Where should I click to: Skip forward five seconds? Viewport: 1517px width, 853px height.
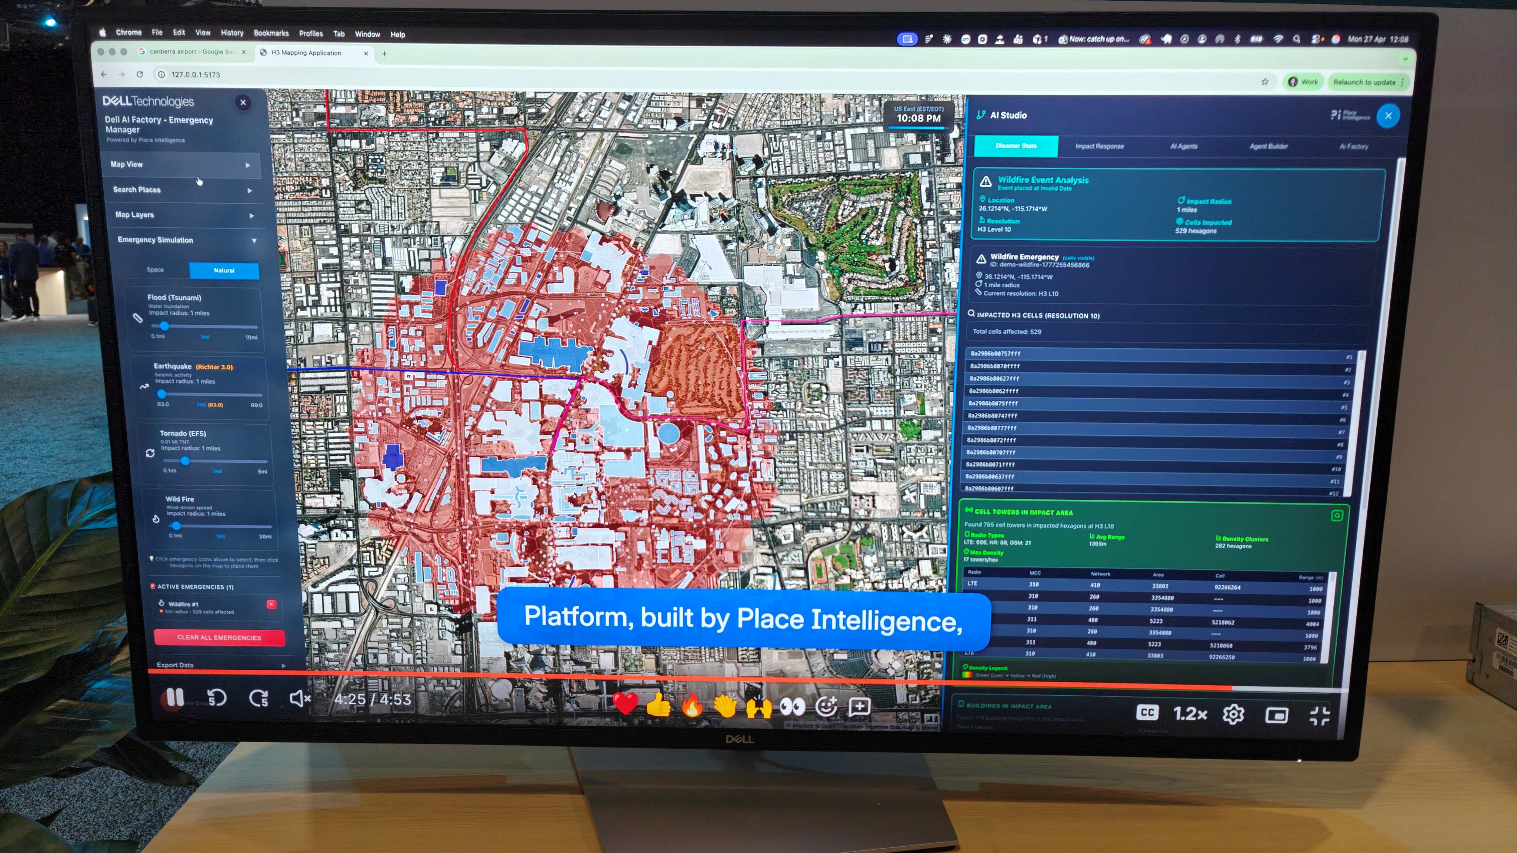(x=259, y=699)
